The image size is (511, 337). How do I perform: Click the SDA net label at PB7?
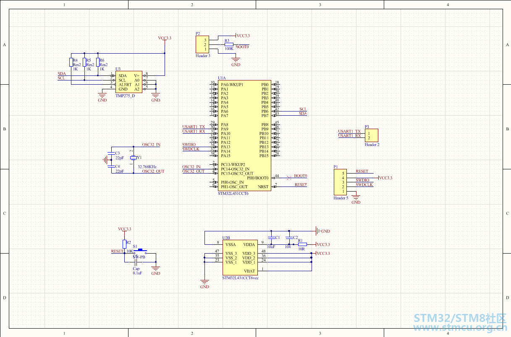pos(303,114)
